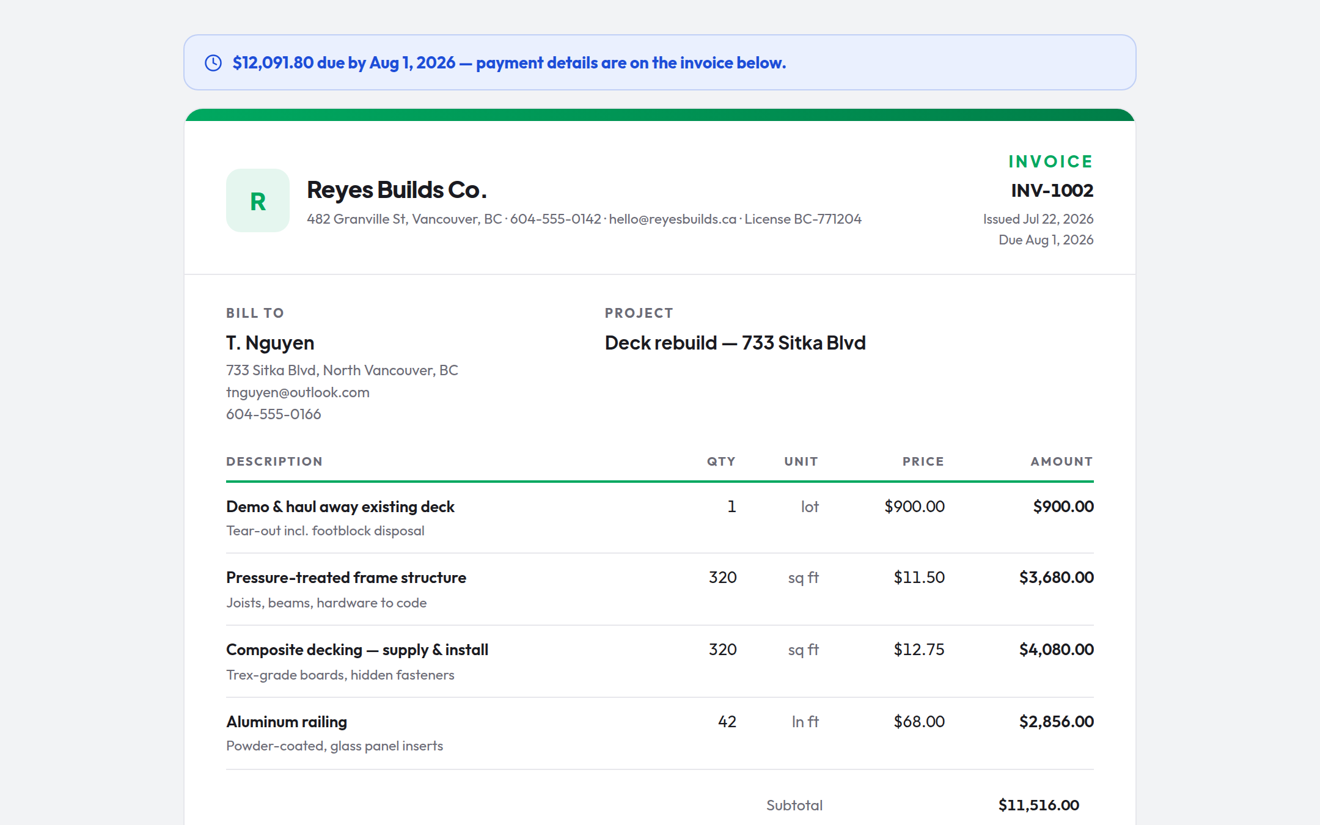Click the Powder-coated, glass panel inserts note
The width and height of the screenshot is (1320, 825).
coord(334,746)
